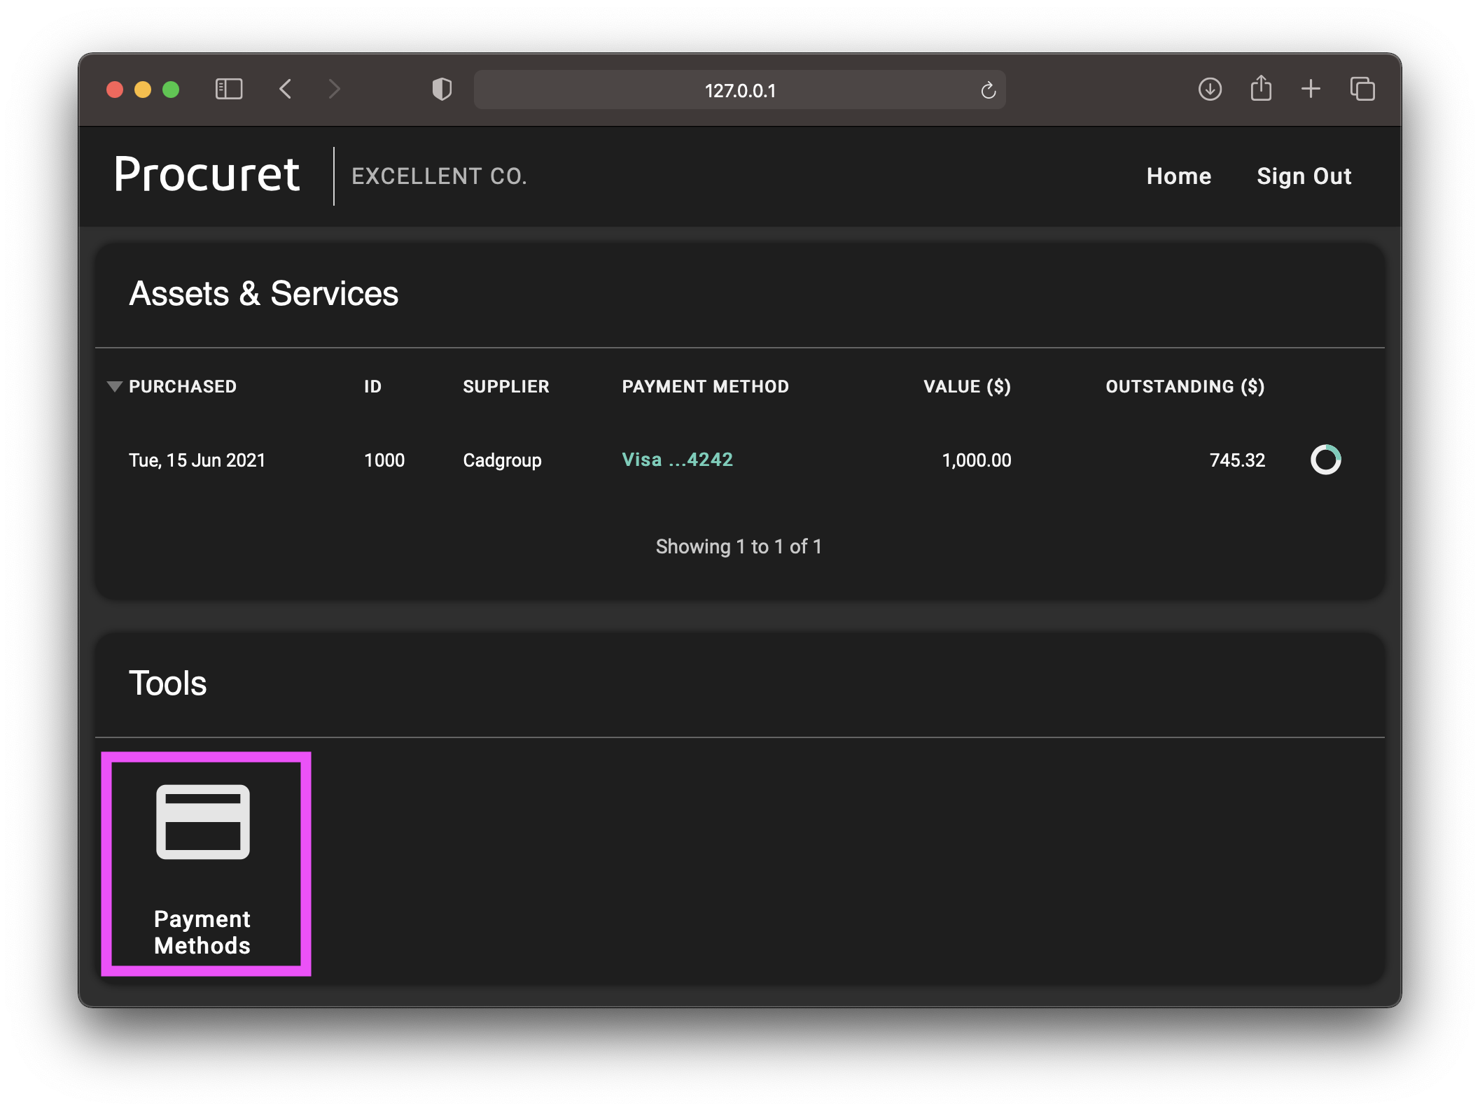Image resolution: width=1480 pixels, height=1111 pixels.
Task: Maximize the window with the green button
Action: coord(171,90)
